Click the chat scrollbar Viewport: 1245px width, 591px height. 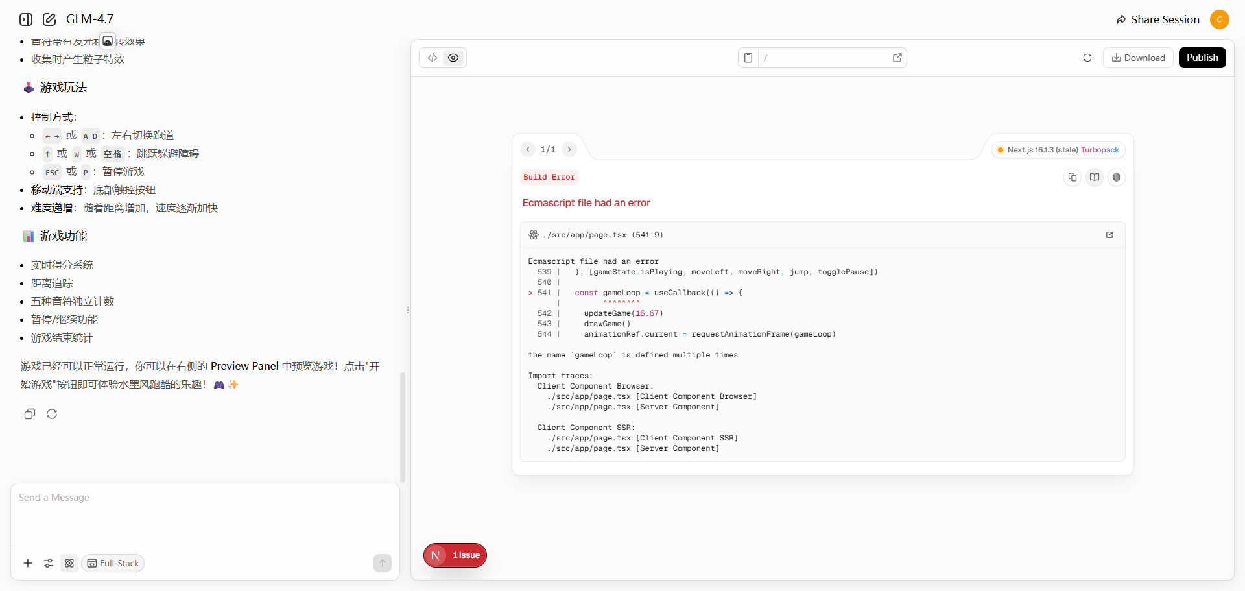tap(403, 427)
